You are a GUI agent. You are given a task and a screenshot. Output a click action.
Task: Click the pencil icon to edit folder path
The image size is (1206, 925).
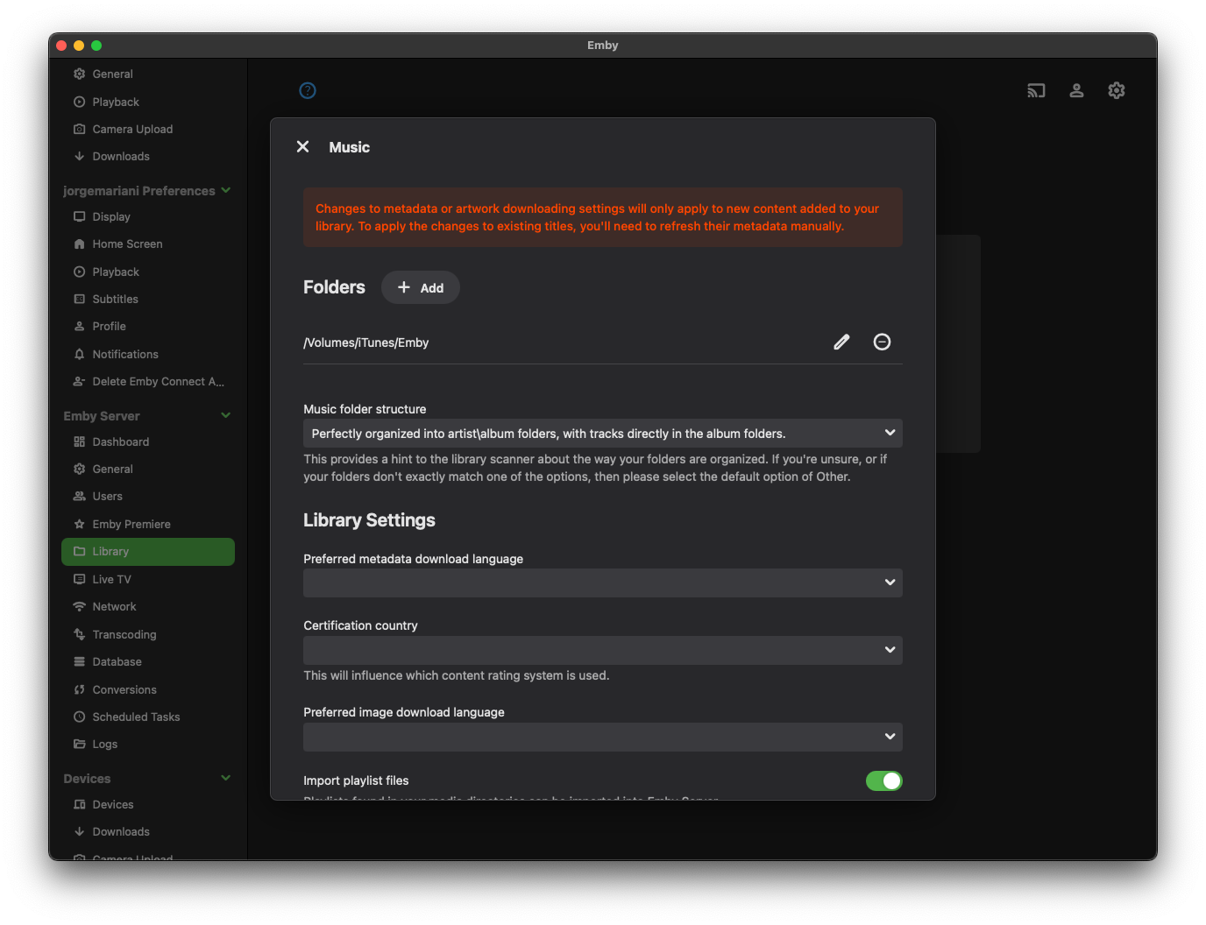pyautogui.click(x=841, y=342)
